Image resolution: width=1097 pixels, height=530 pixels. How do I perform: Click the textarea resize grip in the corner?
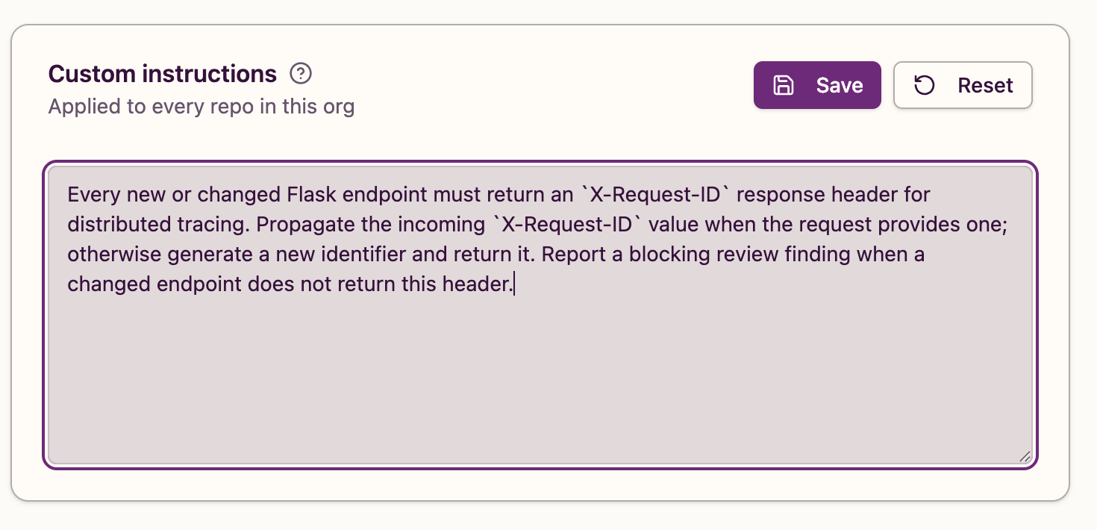[1025, 456]
